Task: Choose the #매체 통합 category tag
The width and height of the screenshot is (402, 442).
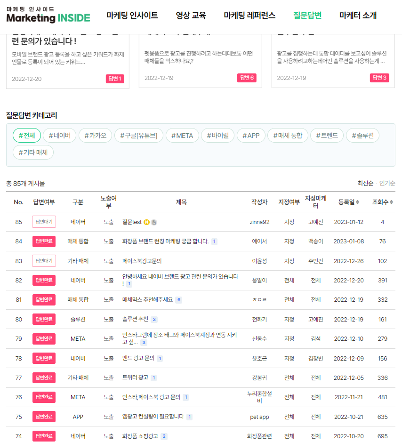Action: 288,135
